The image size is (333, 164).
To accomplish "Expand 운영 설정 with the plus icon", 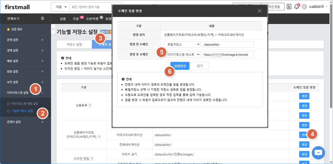I will click(x=42, y=40).
